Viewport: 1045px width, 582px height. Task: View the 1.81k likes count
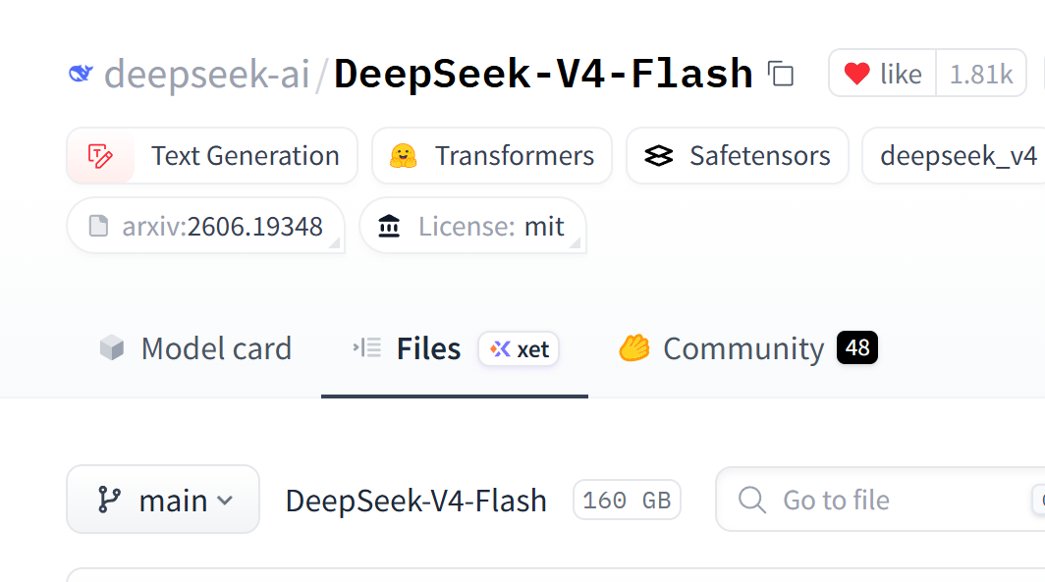click(981, 74)
